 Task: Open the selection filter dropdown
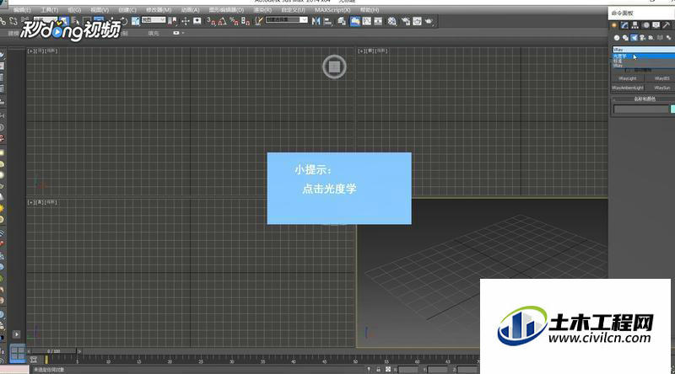click(x=46, y=19)
